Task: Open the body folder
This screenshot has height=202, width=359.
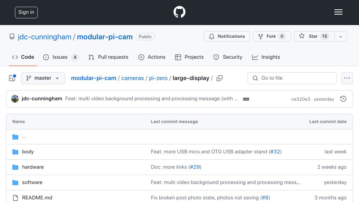Action: pyautogui.click(x=28, y=151)
